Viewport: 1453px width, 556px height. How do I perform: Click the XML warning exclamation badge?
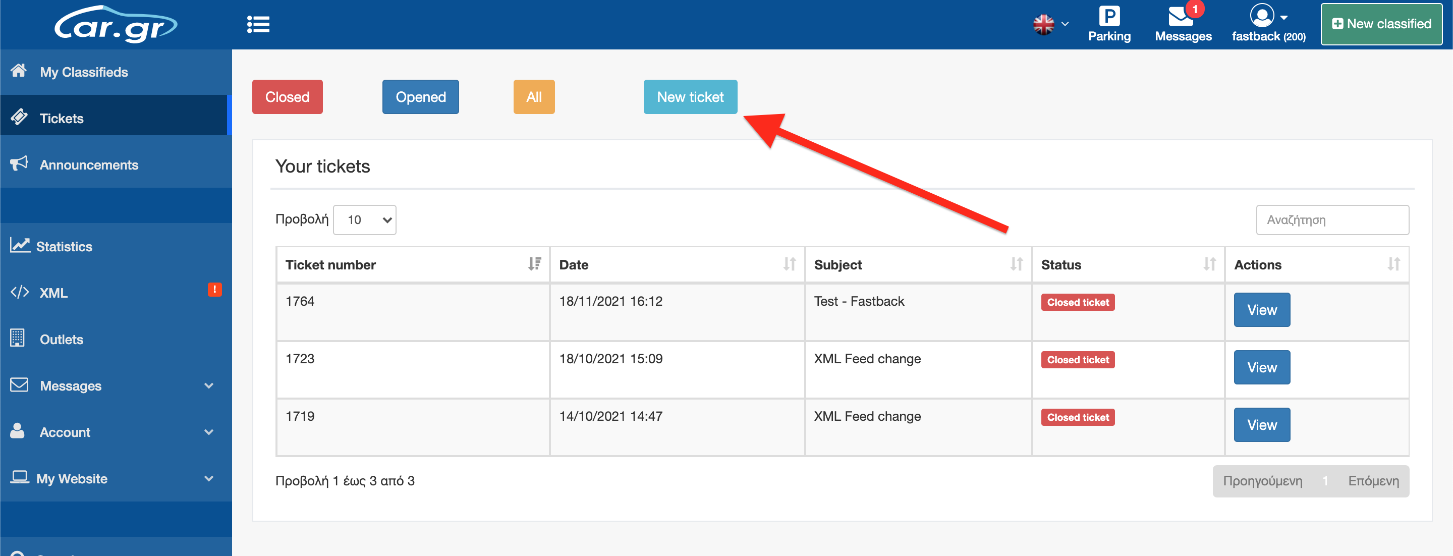click(215, 290)
